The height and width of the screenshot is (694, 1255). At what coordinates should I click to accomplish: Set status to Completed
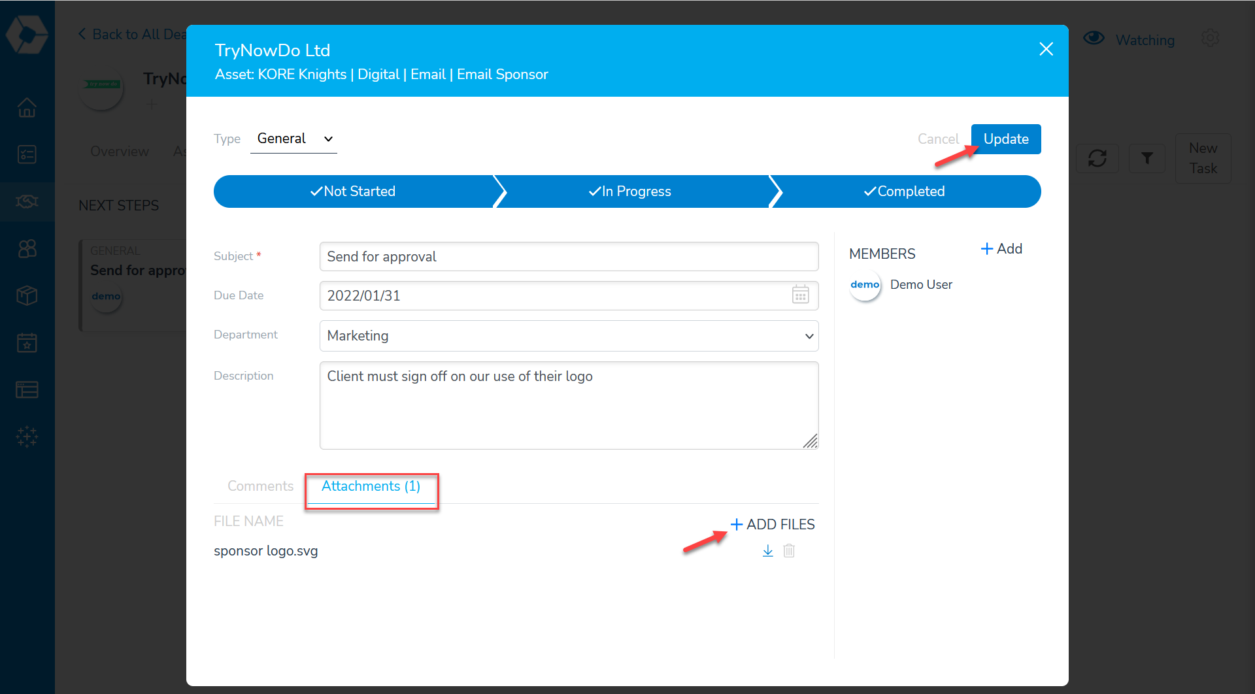905,191
